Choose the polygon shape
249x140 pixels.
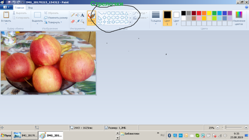pos(122,13)
